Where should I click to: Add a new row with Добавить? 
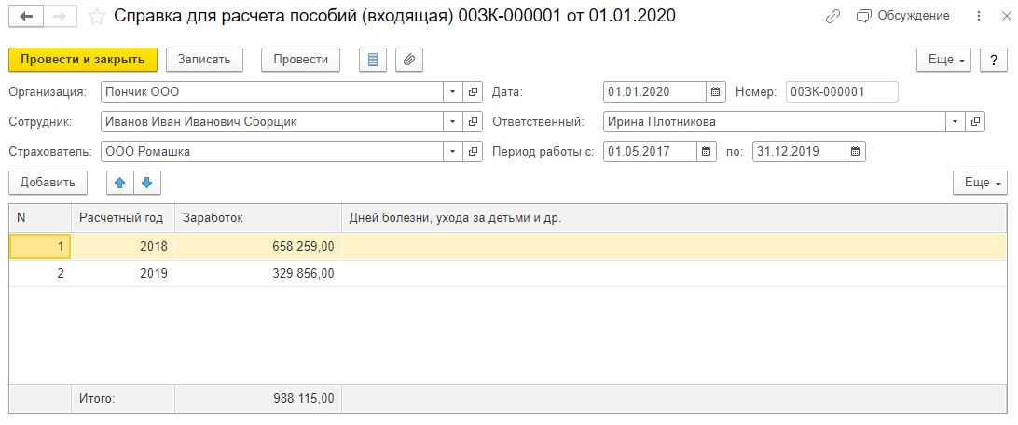[48, 183]
